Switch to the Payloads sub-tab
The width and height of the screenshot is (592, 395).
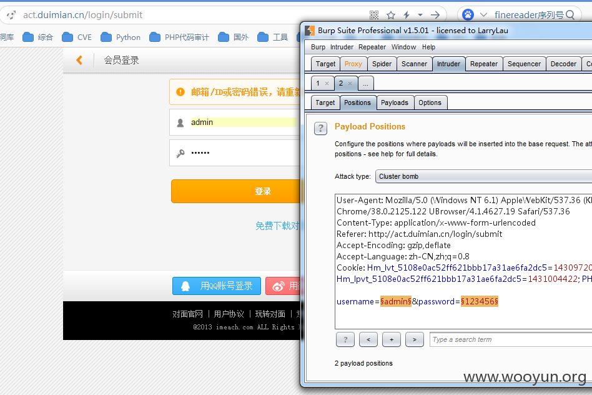(x=395, y=103)
